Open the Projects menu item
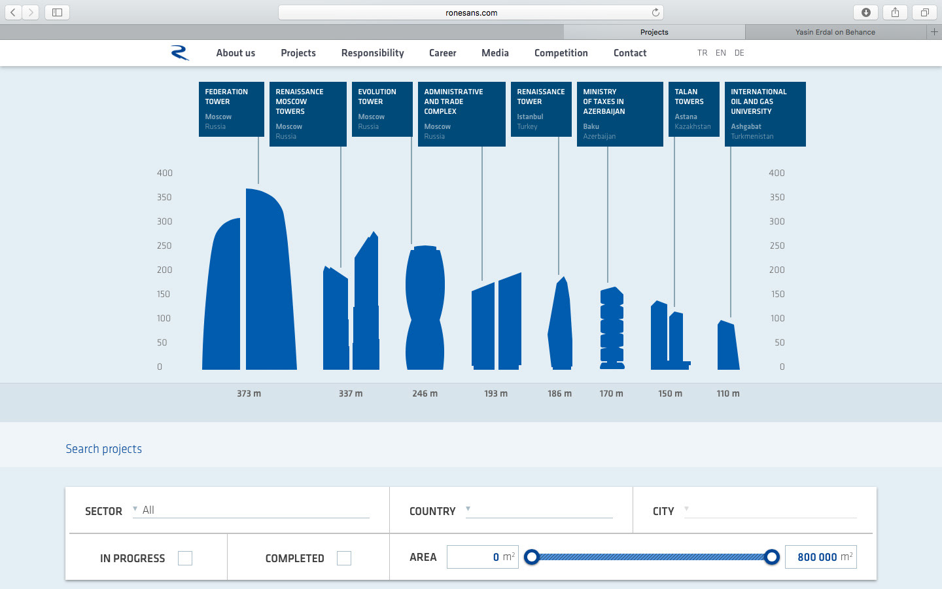This screenshot has width=942, height=589. [298, 53]
